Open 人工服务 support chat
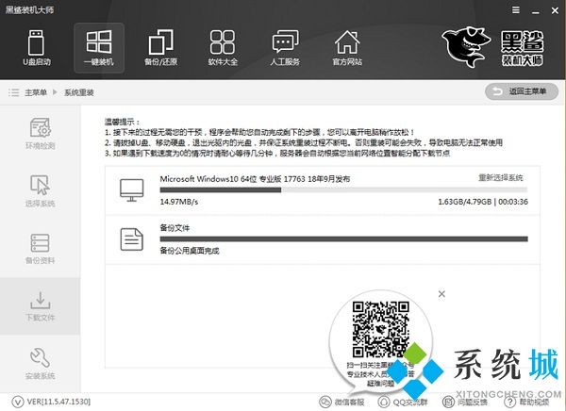 (285, 48)
